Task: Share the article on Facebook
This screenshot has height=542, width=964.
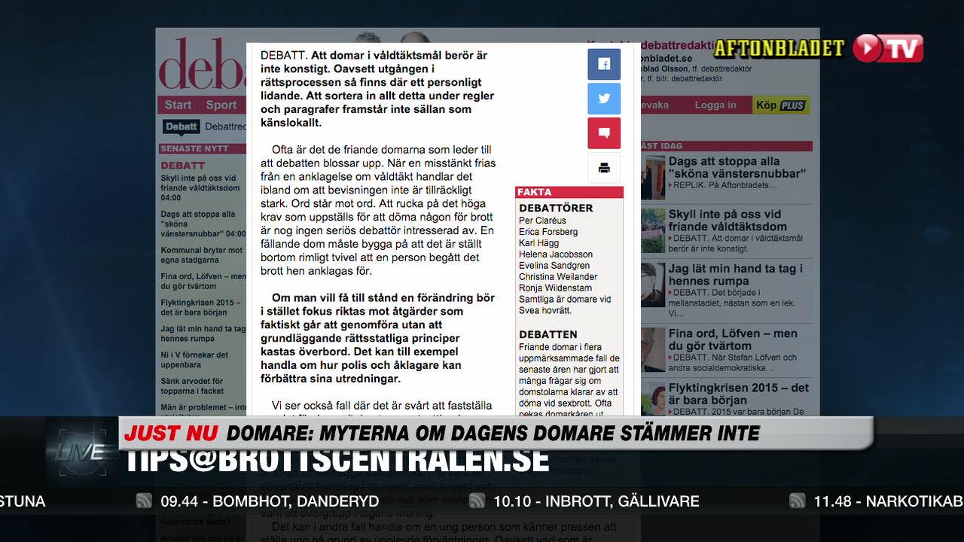Action: coord(604,64)
